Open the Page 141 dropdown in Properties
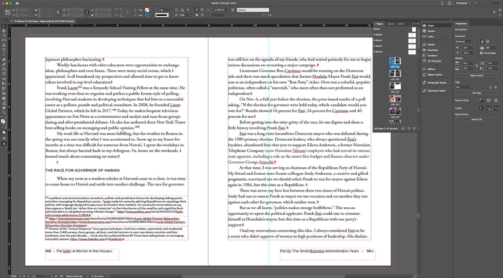The width and height of the screenshot is (503, 278). [x=472, y=87]
